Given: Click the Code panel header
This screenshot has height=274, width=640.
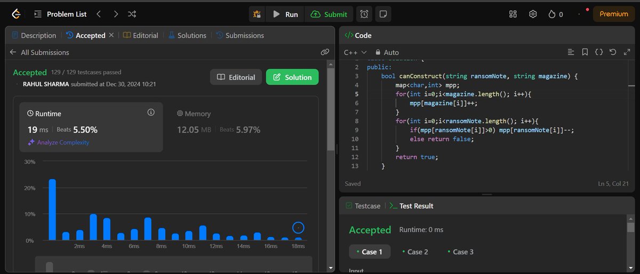Looking at the screenshot, I should [358, 35].
